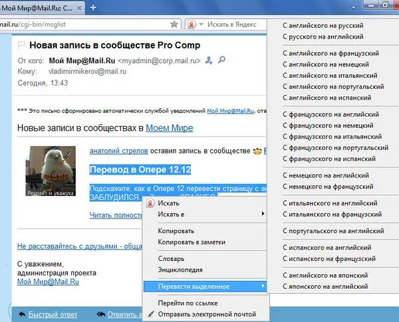399x322 pixels.
Task: Open the Моем Мире link
Action: (x=169, y=128)
